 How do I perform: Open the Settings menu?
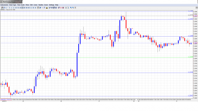51,5
